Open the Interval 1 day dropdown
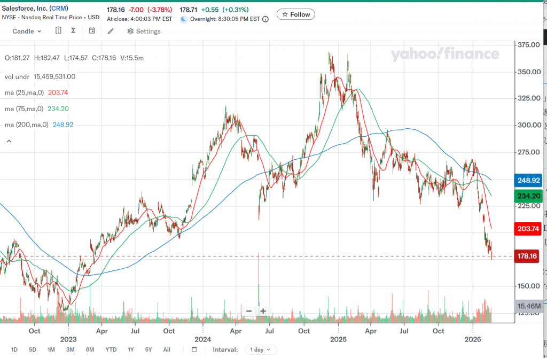Screen dimensions: 547x358 [x=261, y=349]
